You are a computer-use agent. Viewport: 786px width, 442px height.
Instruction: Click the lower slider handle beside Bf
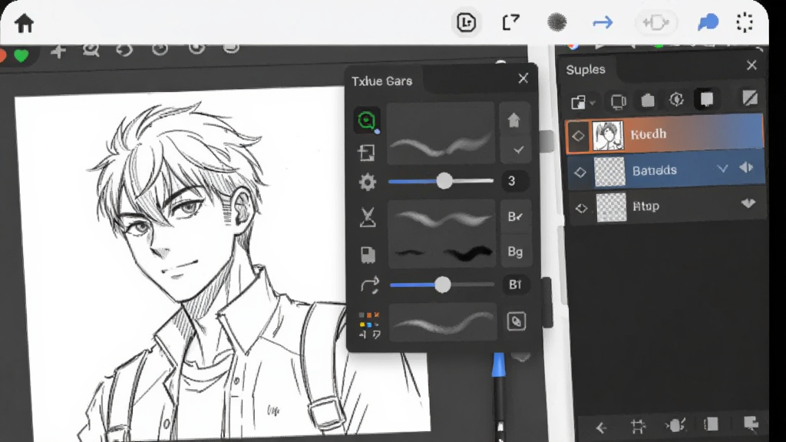coord(442,285)
